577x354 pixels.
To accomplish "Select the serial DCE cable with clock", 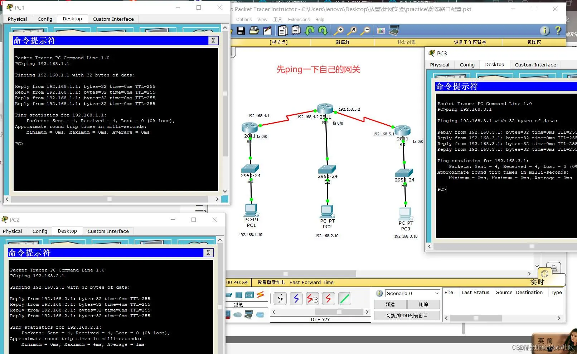I will pos(312,299).
